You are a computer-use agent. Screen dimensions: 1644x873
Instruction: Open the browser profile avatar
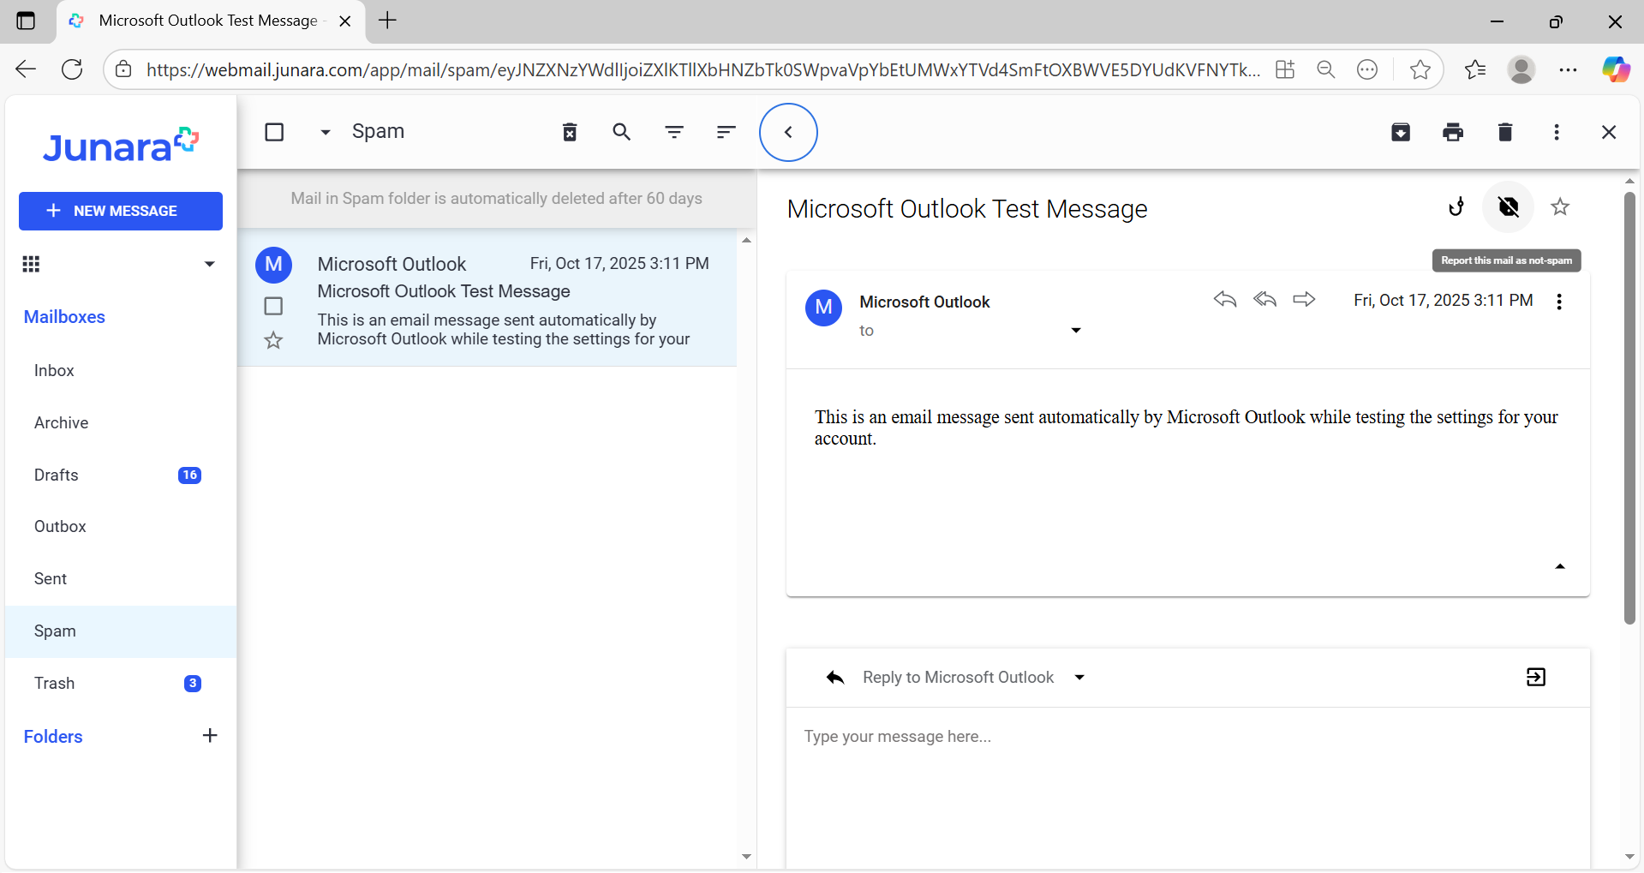[1521, 69]
